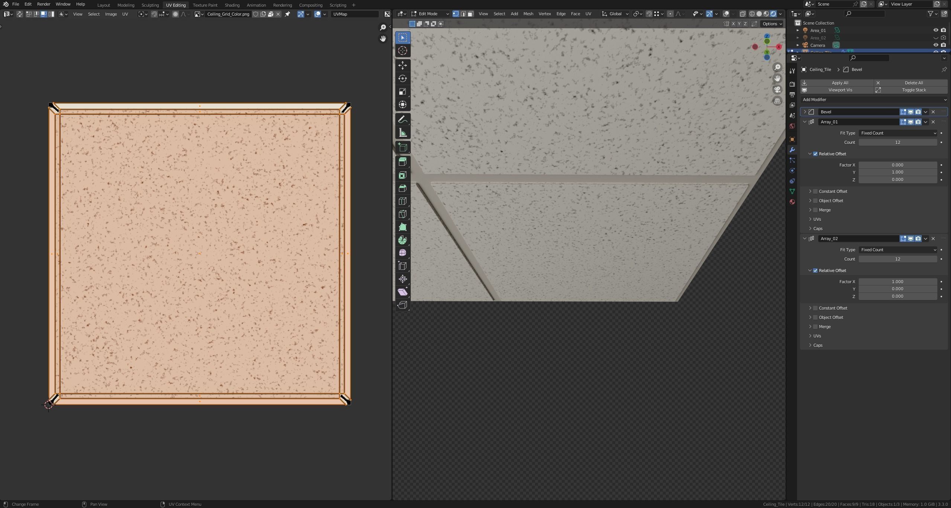This screenshot has height=508, width=951.
Task: Select the Edge Slide tool
Action: (x=403, y=266)
